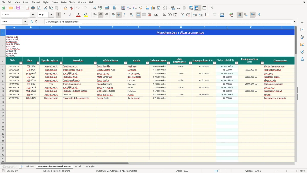This screenshot has height=173, width=307.
Task: Toggle Center Vertically alignment
Action: 119,15
